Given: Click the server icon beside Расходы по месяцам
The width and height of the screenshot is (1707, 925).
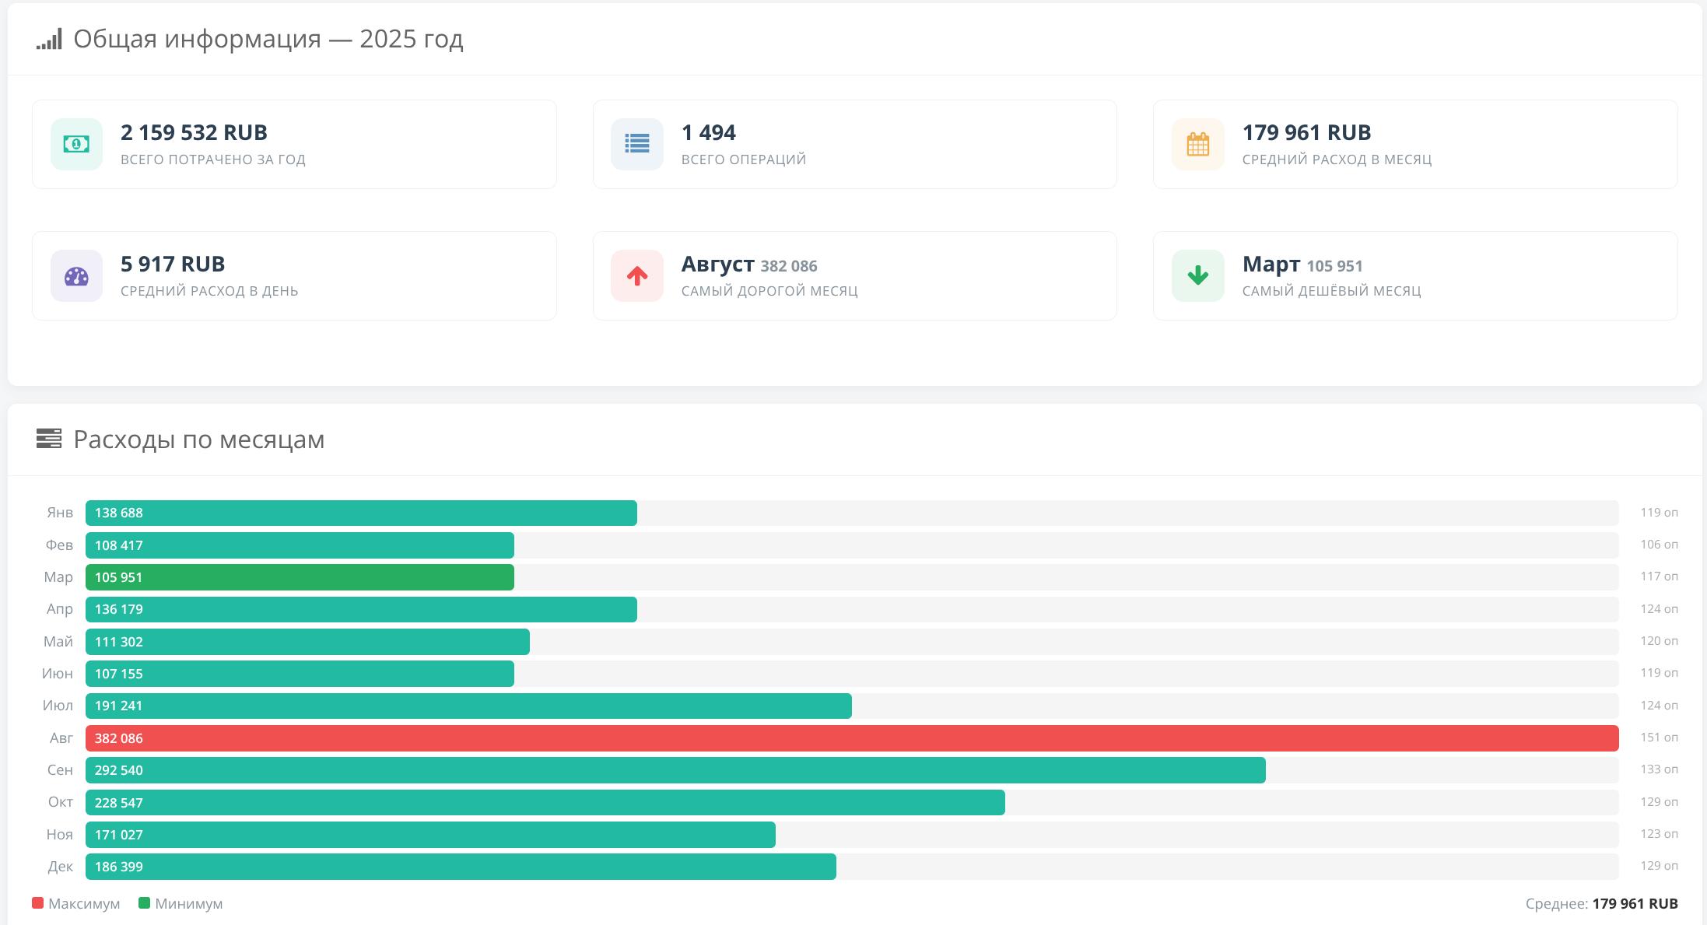Looking at the screenshot, I should coord(49,439).
